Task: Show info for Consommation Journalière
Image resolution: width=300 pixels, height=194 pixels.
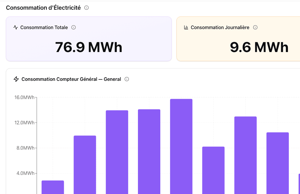Action: coord(255,27)
